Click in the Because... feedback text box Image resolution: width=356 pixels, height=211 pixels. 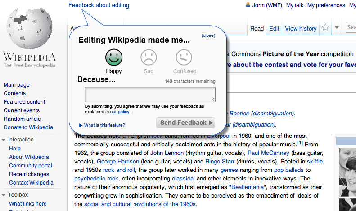150,94
